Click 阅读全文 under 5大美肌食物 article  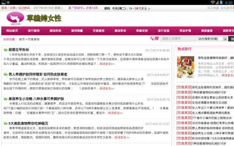(122, 137)
